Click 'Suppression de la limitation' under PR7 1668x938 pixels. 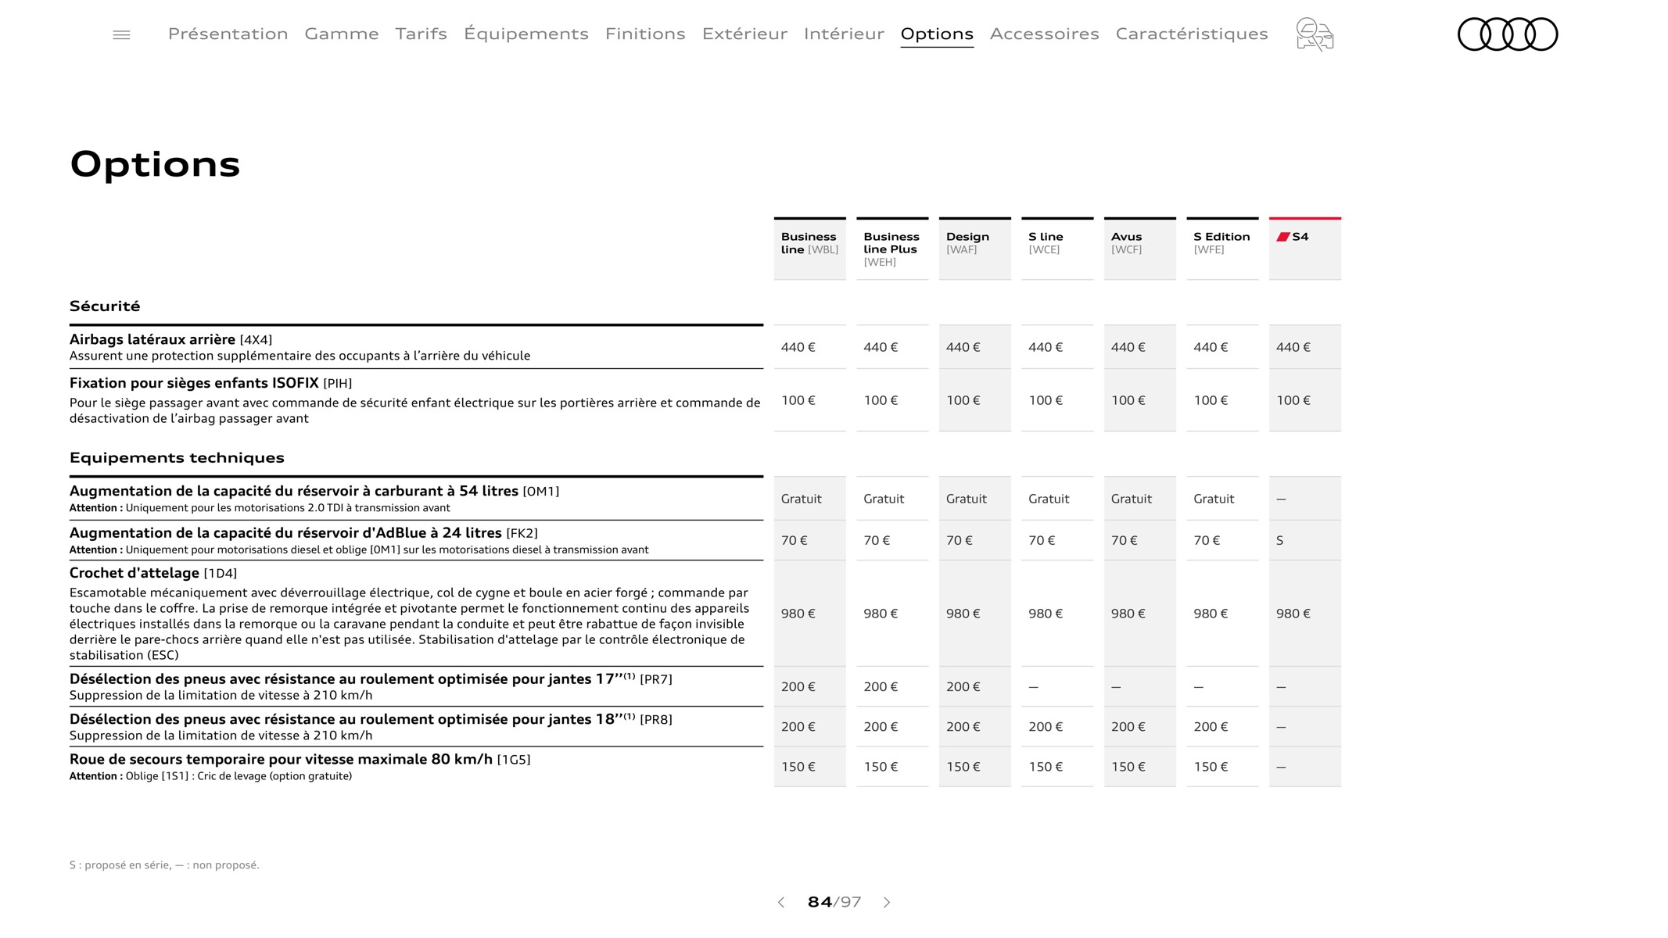(x=221, y=695)
